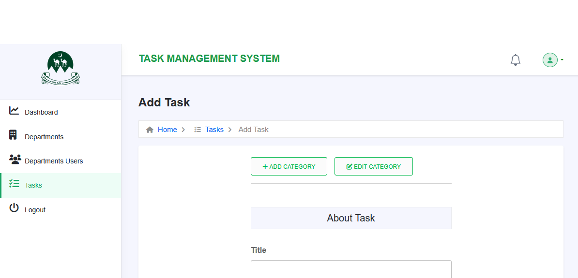Click the green user avatar icon
The height and width of the screenshot is (278, 578).
[x=550, y=60]
